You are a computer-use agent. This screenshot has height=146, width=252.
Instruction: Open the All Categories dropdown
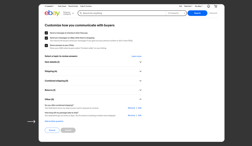[176, 13]
